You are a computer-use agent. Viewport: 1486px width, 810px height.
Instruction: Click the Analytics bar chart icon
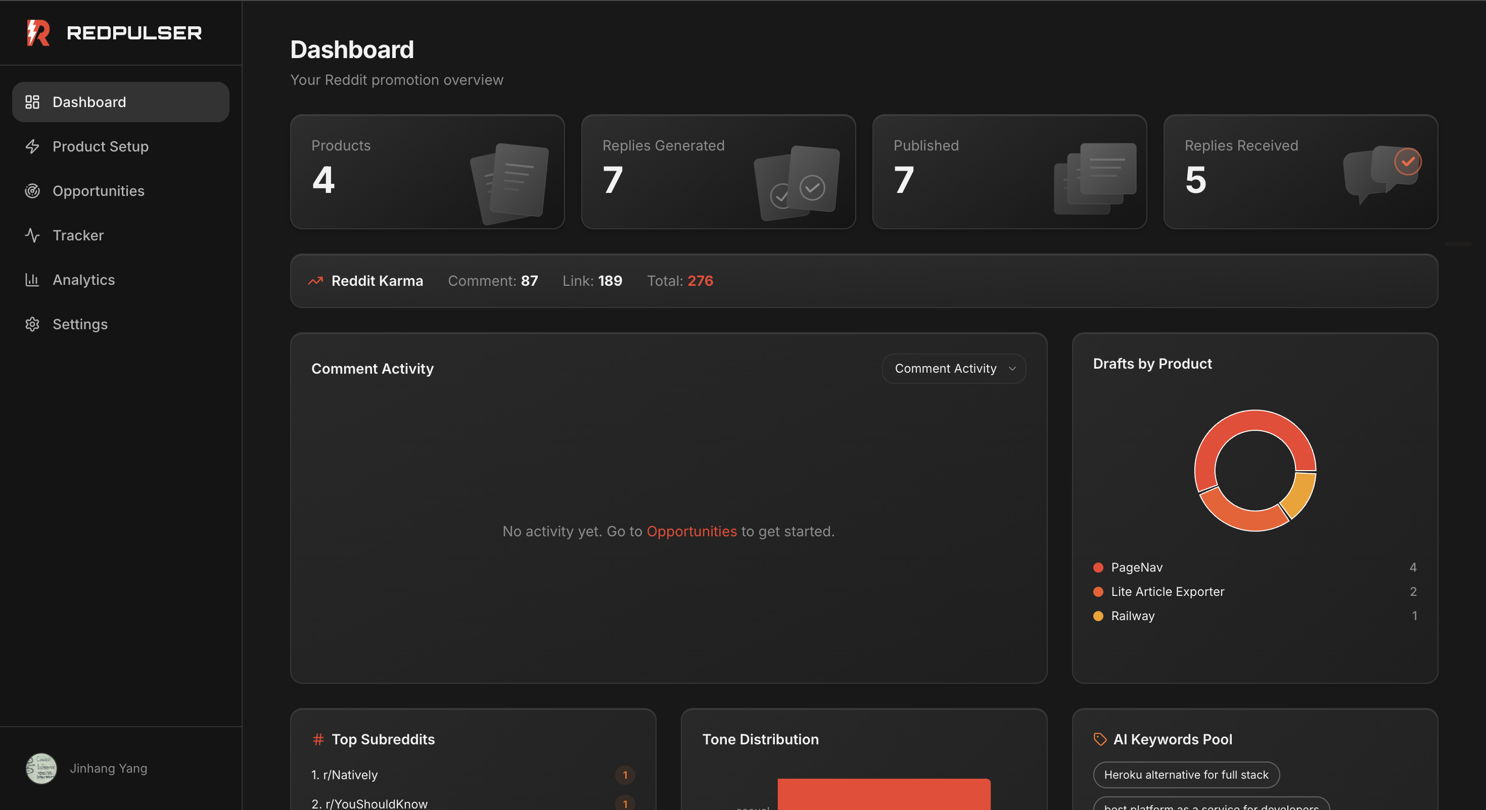(x=32, y=280)
